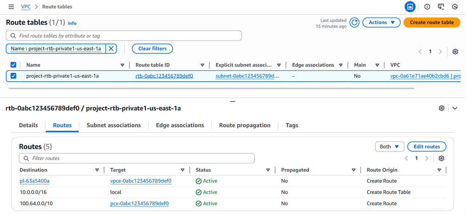The height and width of the screenshot is (215, 466).
Task: Open the CloudShell icon in header
Action: [x=441, y=7]
